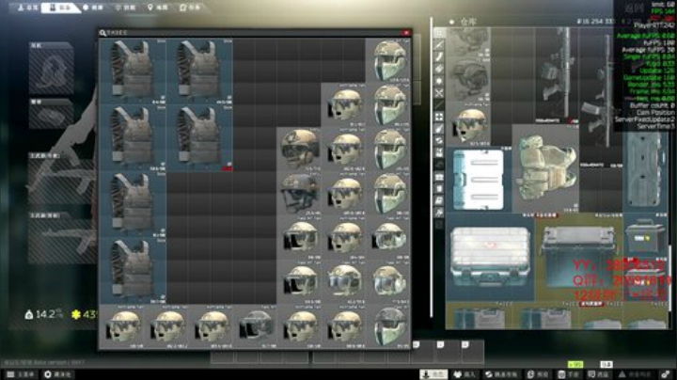Open messages with the chat bubble icon

(598, 374)
